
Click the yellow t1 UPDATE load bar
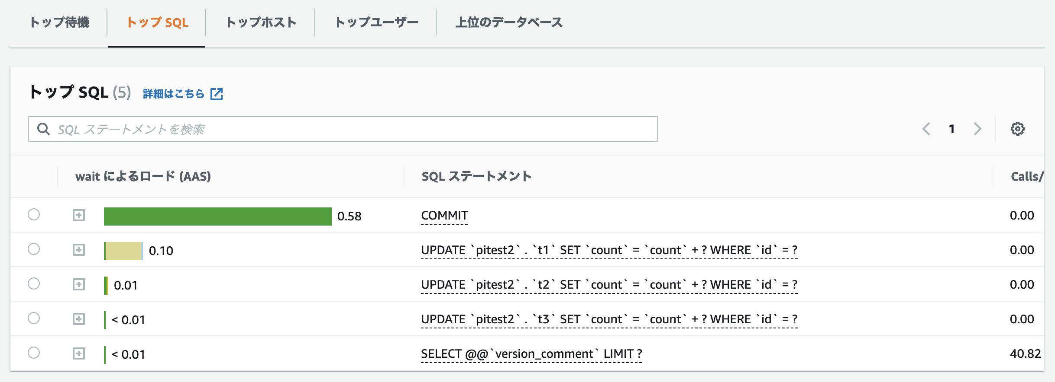click(124, 251)
